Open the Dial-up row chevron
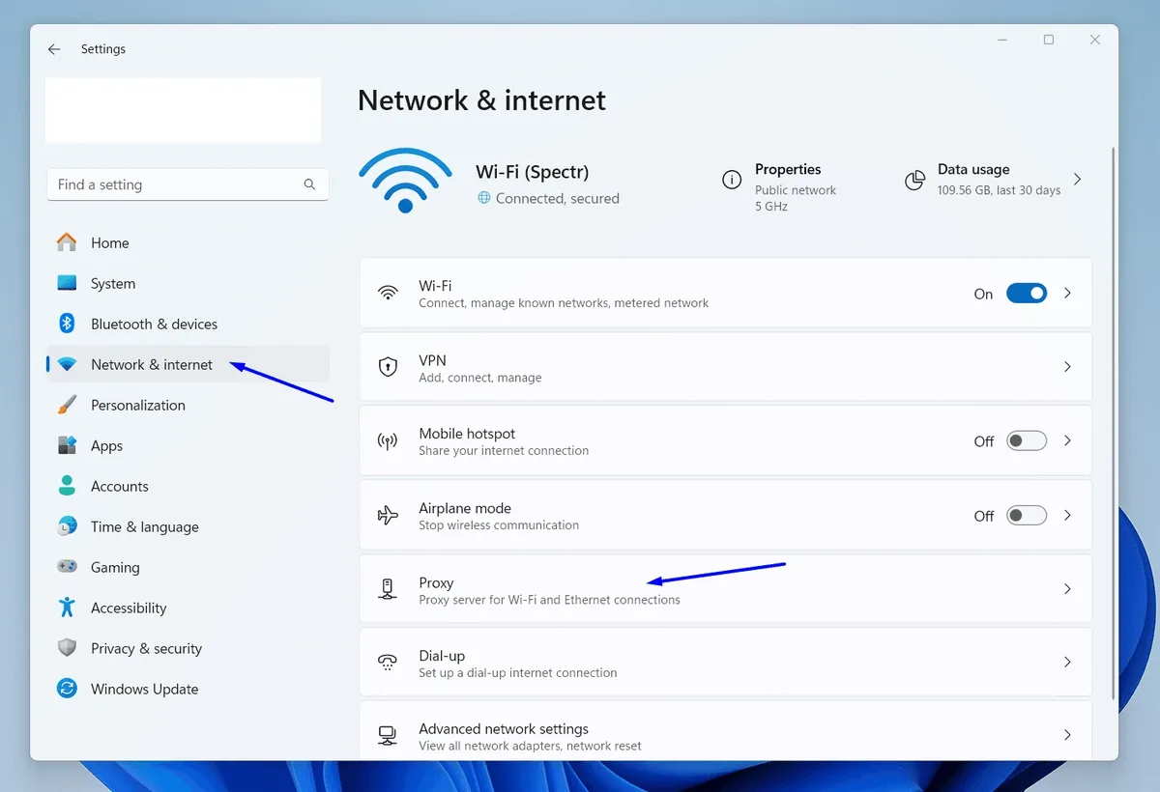Viewport: 1160px width, 792px height. (x=1067, y=663)
